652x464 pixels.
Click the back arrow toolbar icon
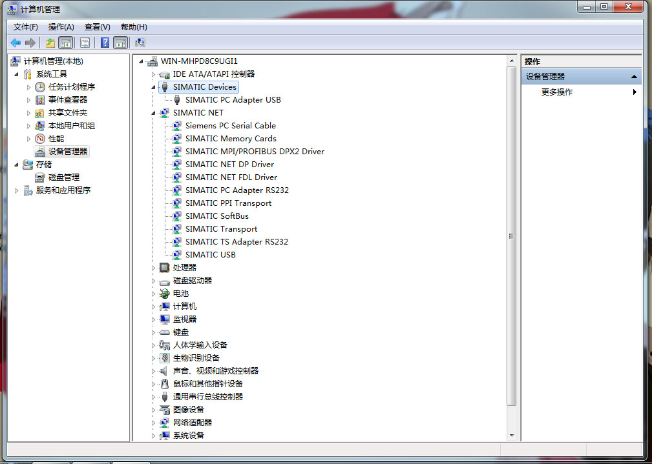click(x=16, y=43)
